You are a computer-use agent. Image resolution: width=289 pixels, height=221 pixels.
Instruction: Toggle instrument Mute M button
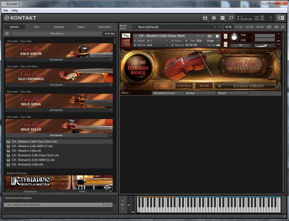click(x=225, y=44)
